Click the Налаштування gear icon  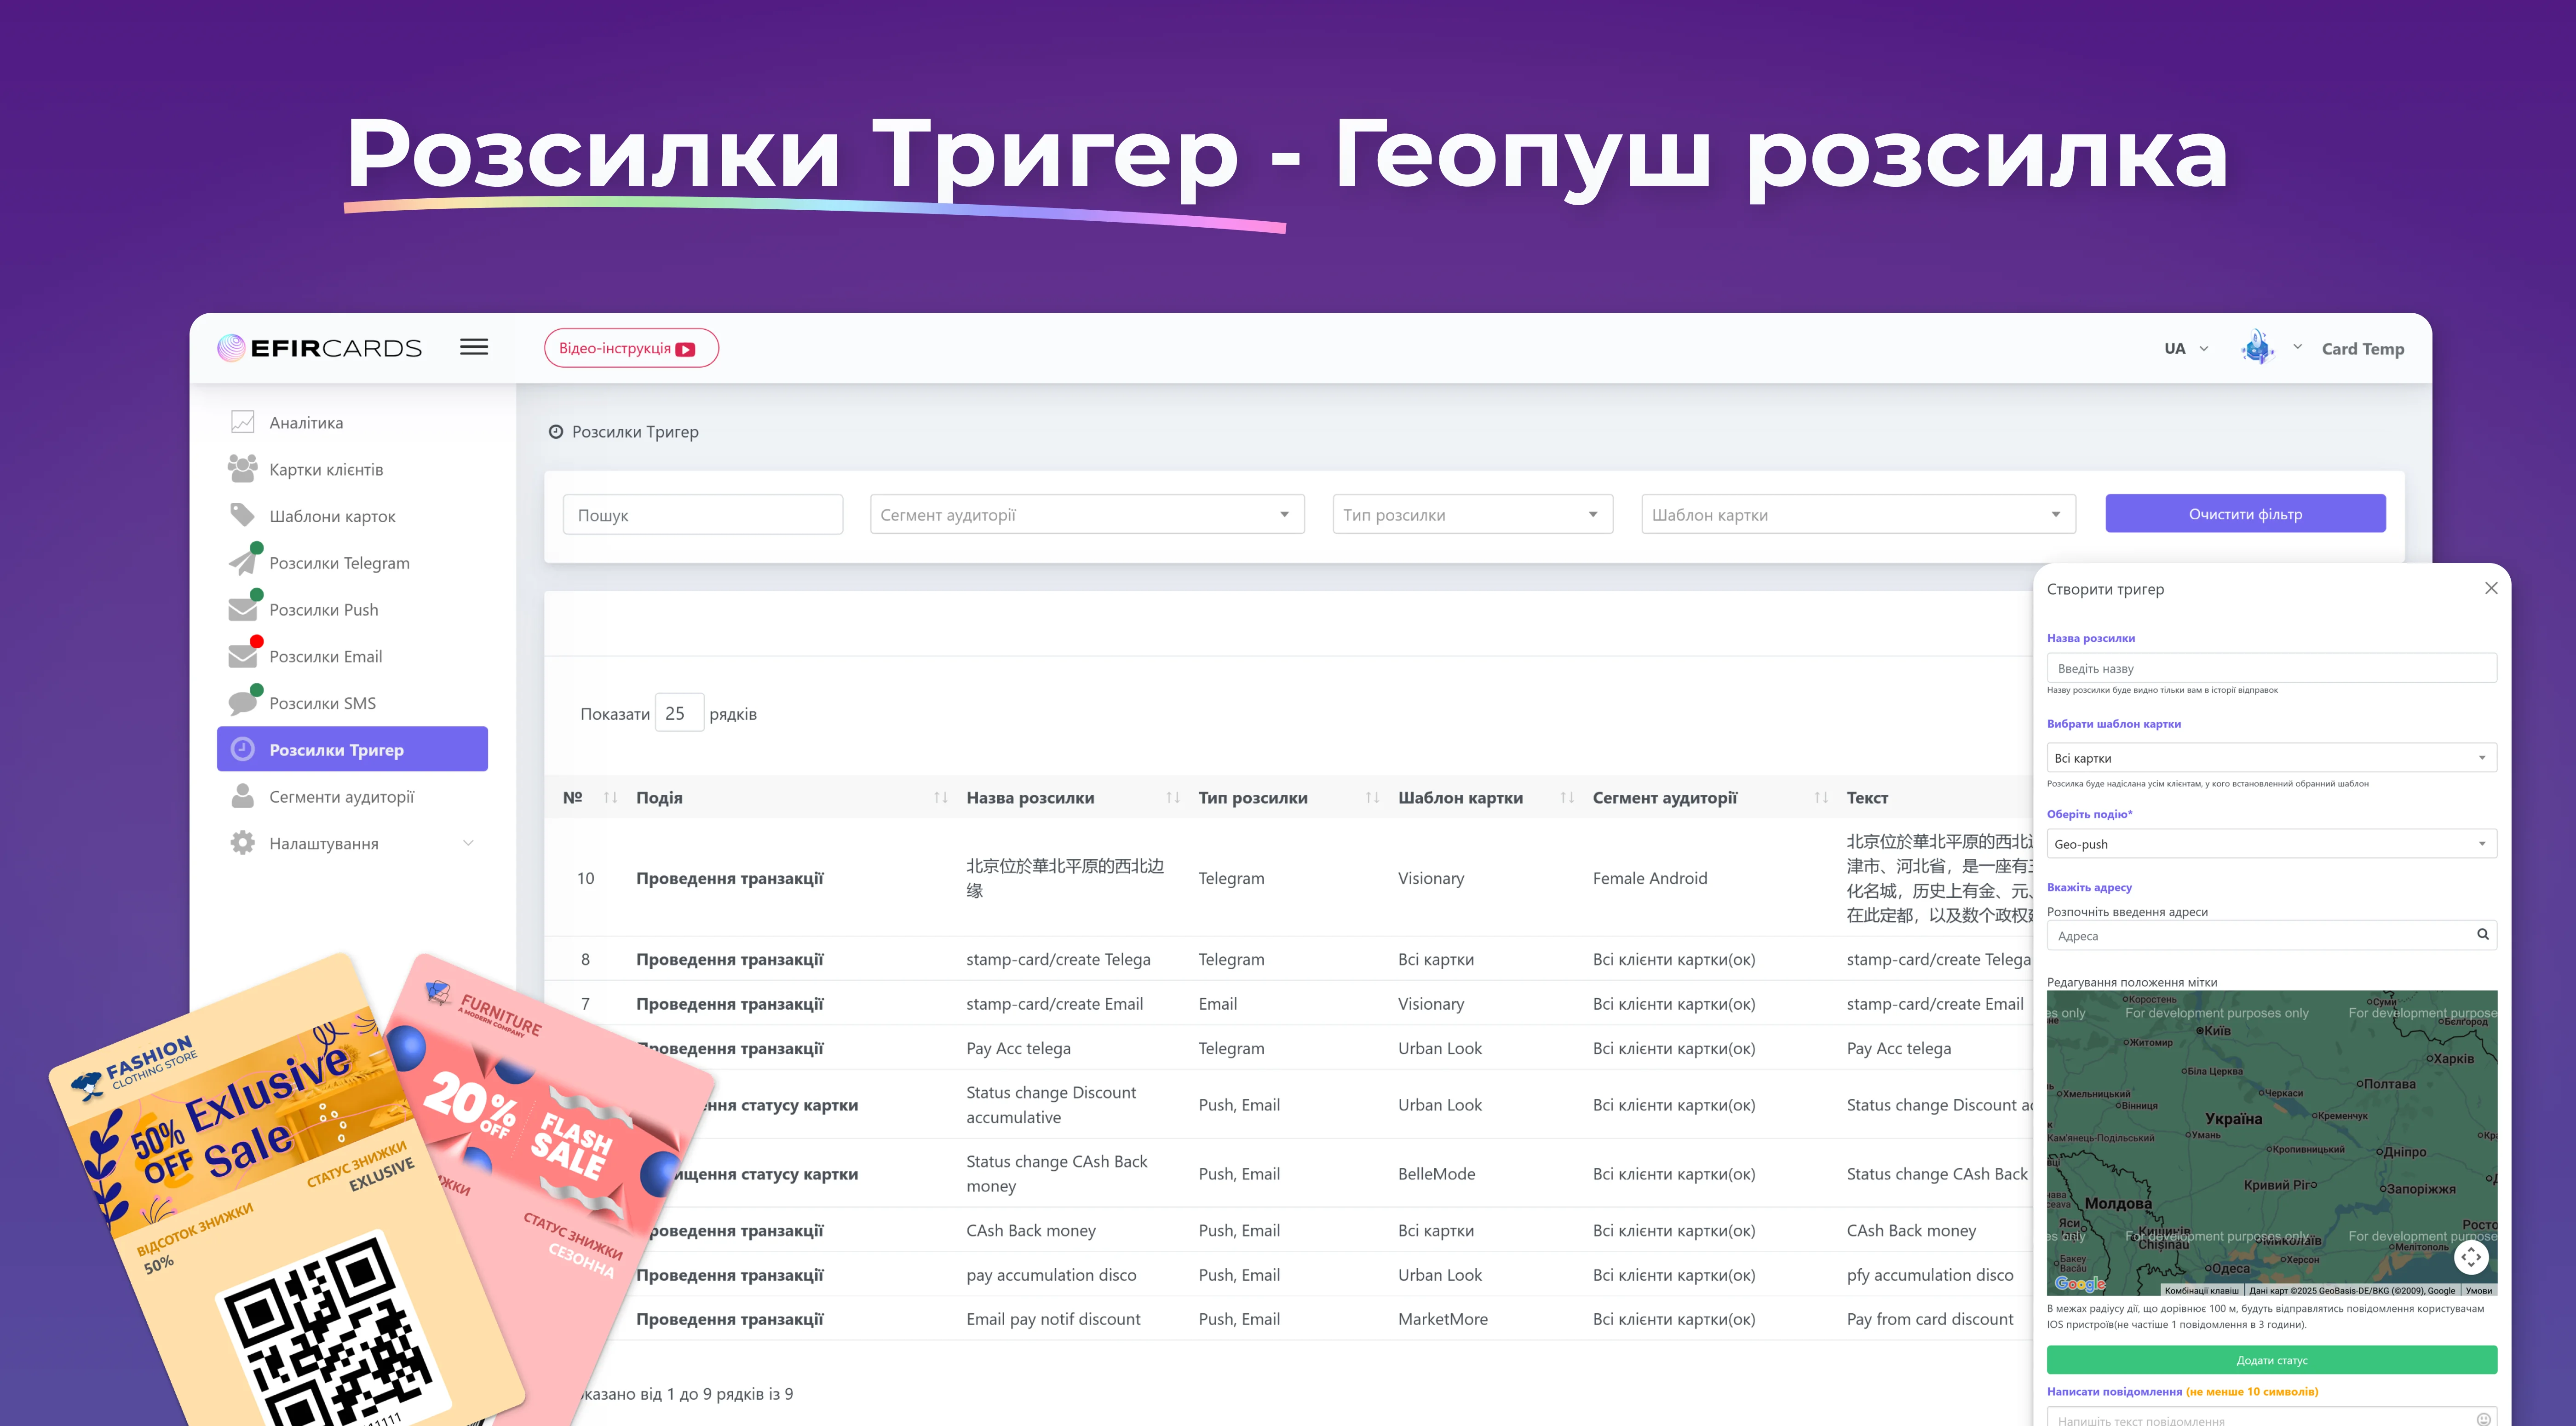coord(243,843)
